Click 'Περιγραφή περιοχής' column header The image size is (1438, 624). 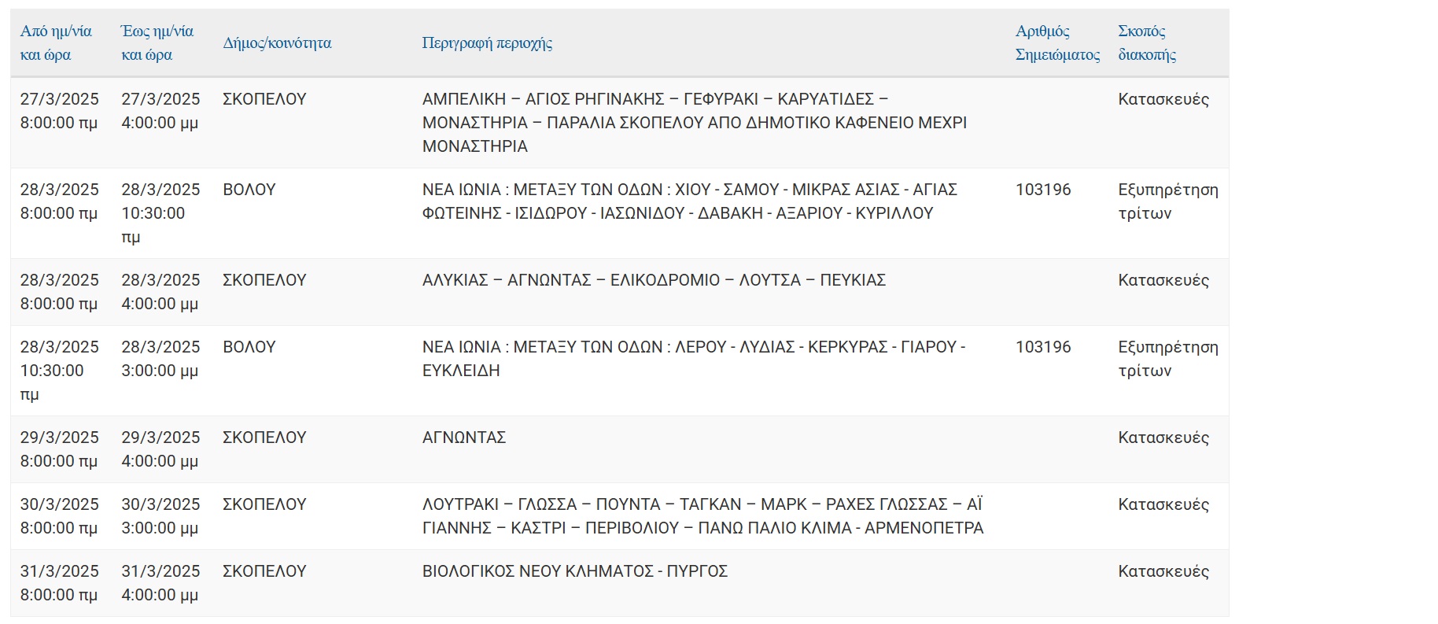(487, 42)
